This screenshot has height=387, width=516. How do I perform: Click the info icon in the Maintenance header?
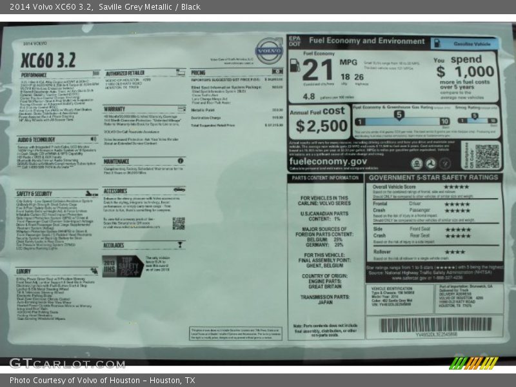(181, 161)
